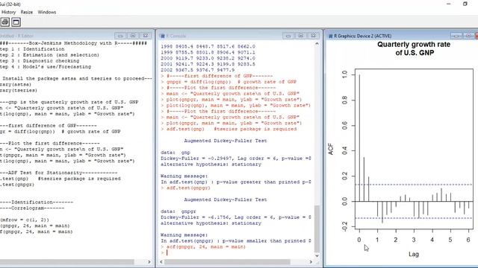Click the R Console scroll up arrow
The image size is (478, 268).
[x=317, y=44]
